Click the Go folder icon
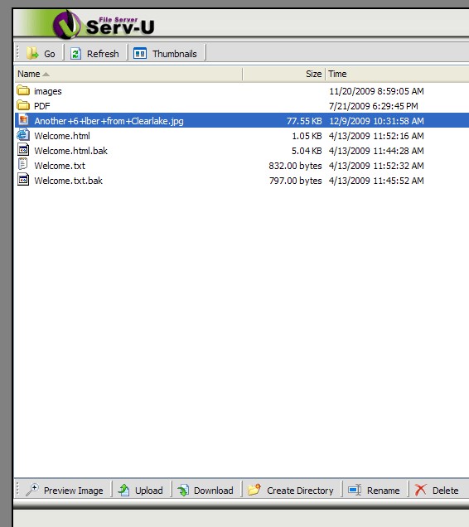 coord(32,53)
